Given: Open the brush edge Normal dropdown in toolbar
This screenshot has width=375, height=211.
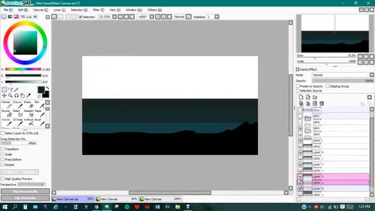Looking at the screenshot, I should 189,17.
